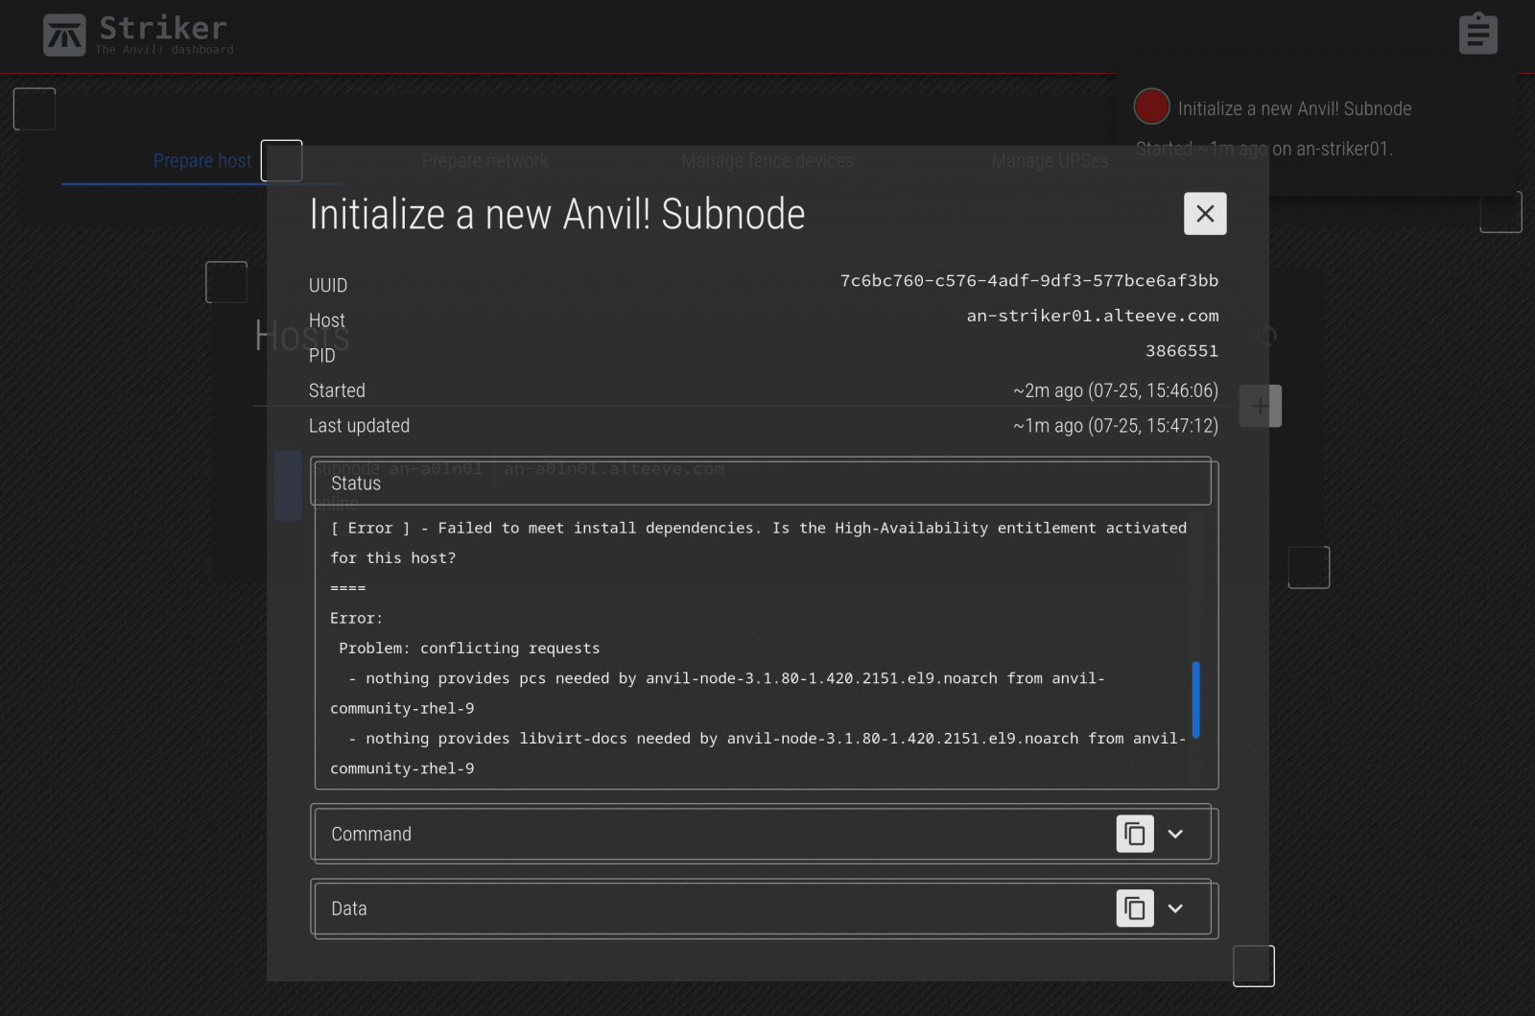Image resolution: width=1535 pixels, height=1016 pixels.
Task: Copy the Data section contents
Action: [1135, 908]
